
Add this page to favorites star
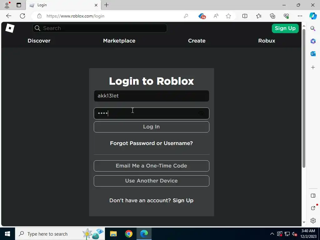coord(228,16)
